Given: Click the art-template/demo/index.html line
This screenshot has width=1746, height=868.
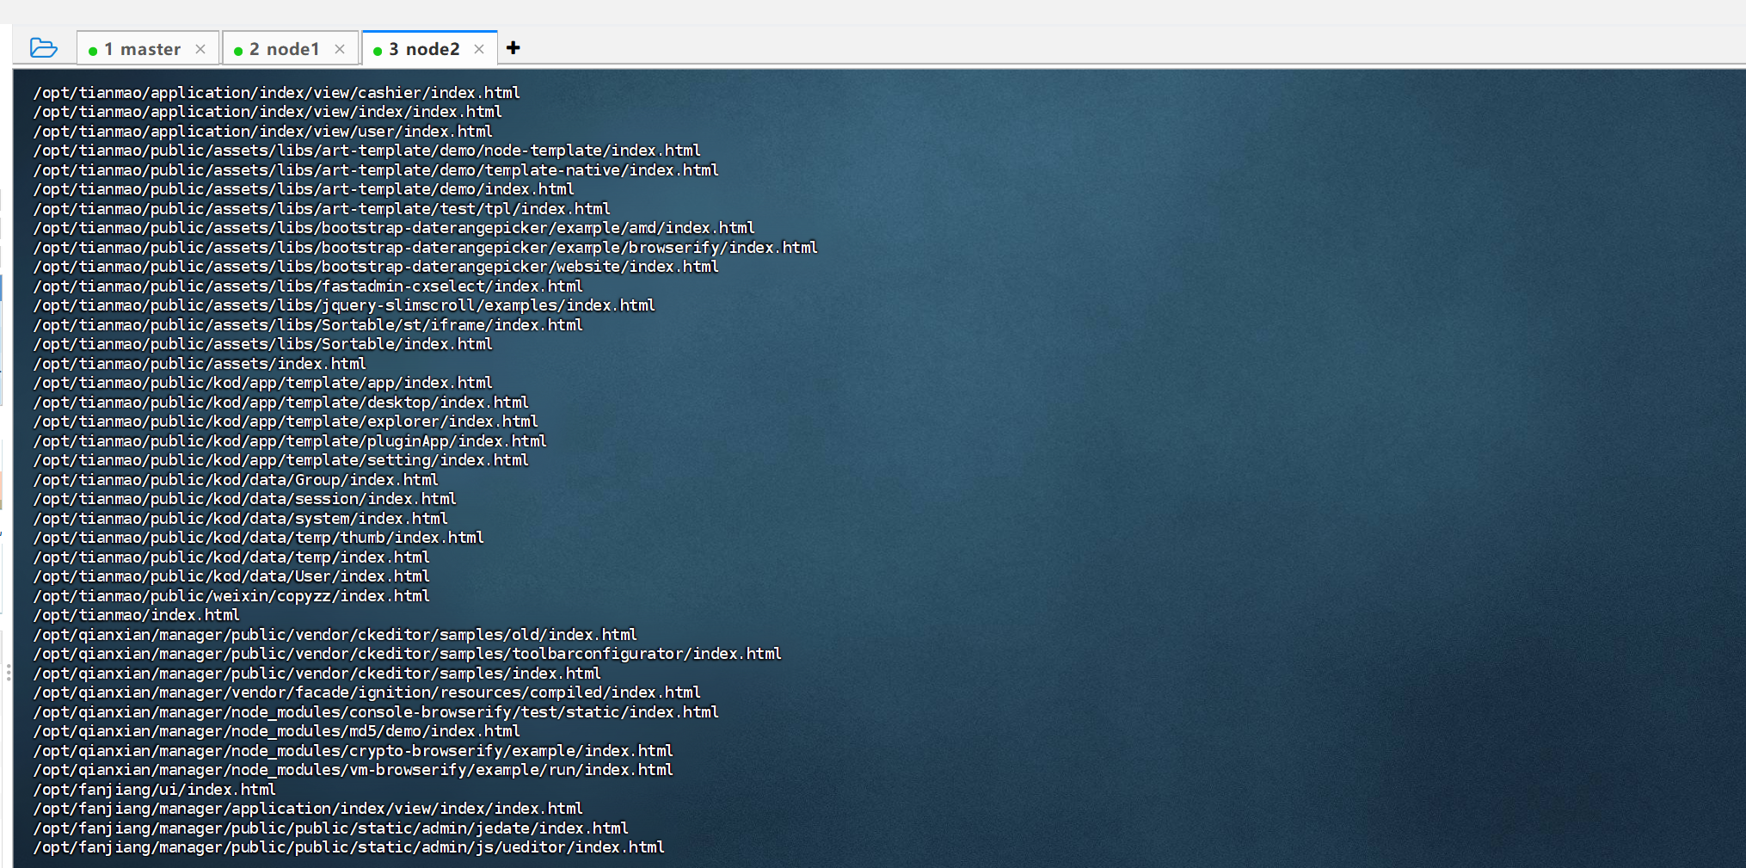Looking at the screenshot, I should click(304, 189).
